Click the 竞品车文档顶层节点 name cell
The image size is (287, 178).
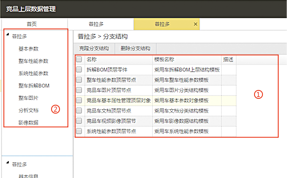(118, 111)
